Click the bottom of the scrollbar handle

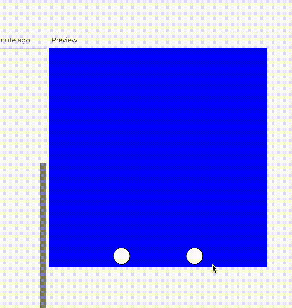43,305
